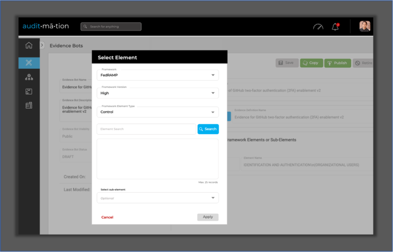Click the Publish button
Viewport: 393px width, 252px height.
pyautogui.click(x=337, y=63)
